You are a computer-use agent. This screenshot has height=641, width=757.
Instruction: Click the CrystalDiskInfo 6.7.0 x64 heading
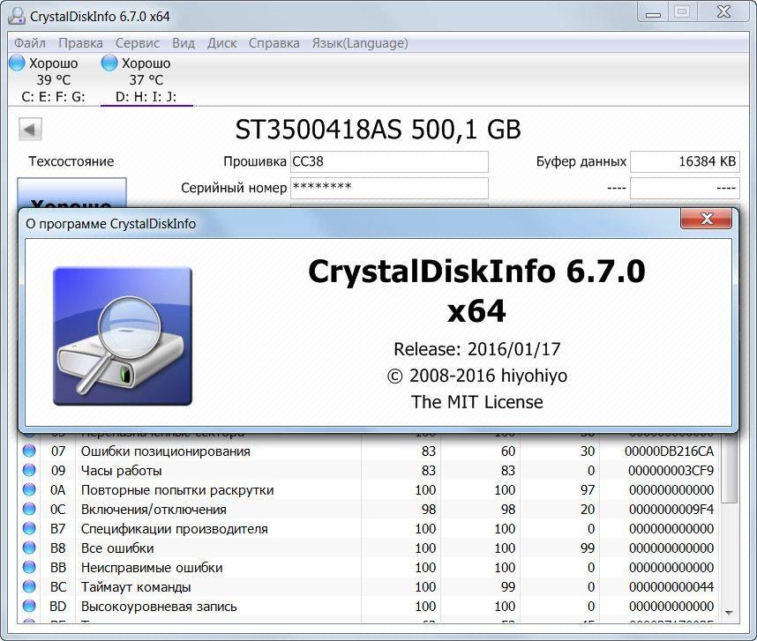[477, 291]
